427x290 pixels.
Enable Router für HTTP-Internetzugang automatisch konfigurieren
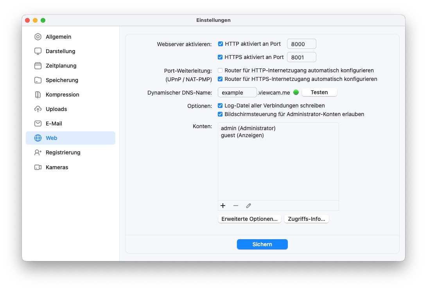pos(221,71)
